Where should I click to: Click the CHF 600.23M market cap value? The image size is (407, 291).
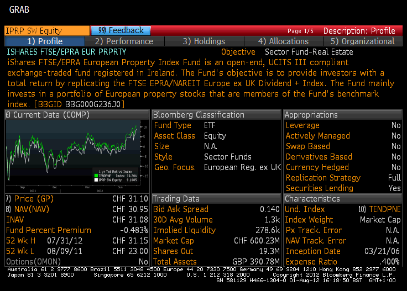(257, 240)
